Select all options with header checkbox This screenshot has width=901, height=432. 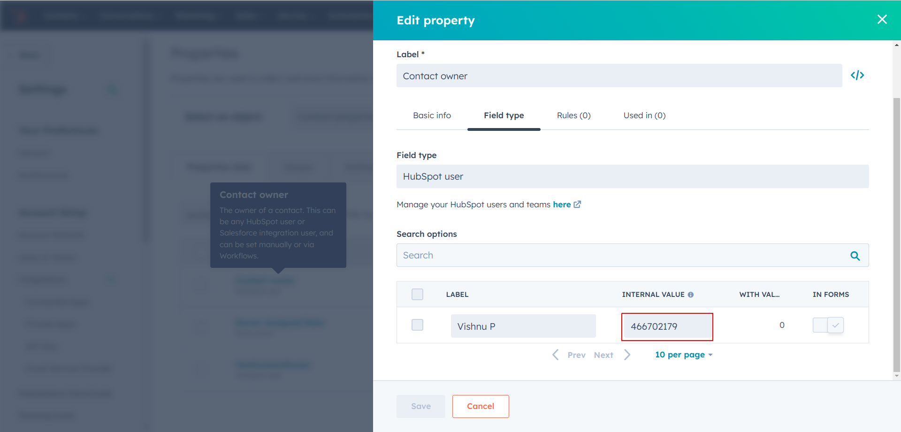click(417, 294)
